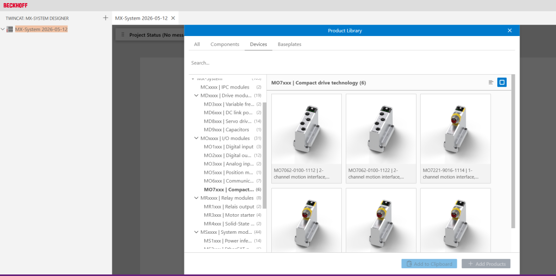Select the MO7221-9016-1114 product card

[x=455, y=139]
